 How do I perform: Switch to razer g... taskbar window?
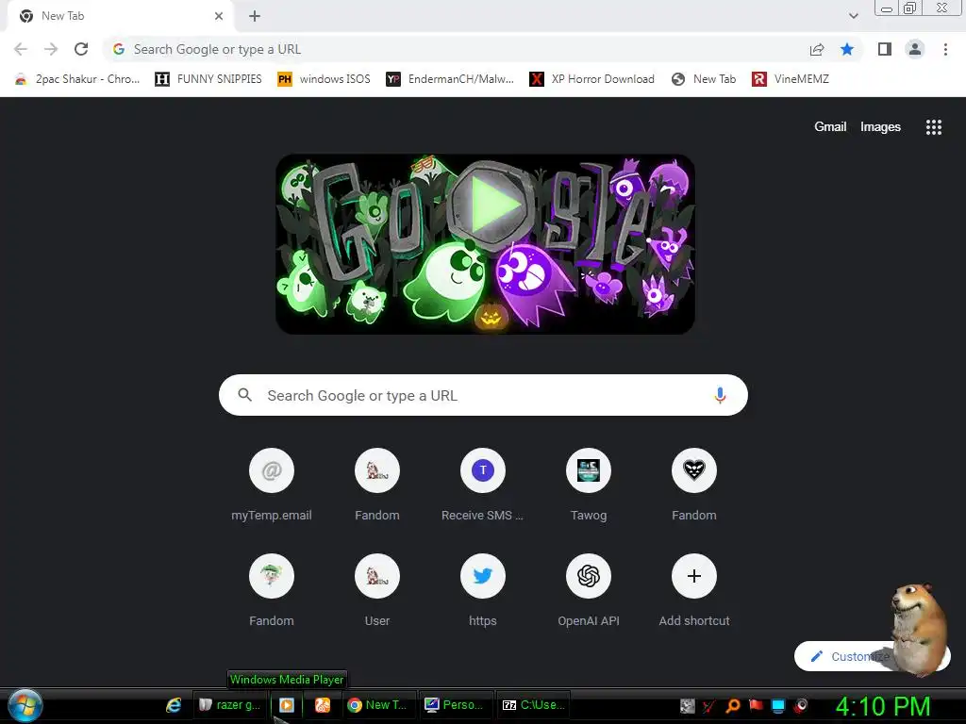229,705
